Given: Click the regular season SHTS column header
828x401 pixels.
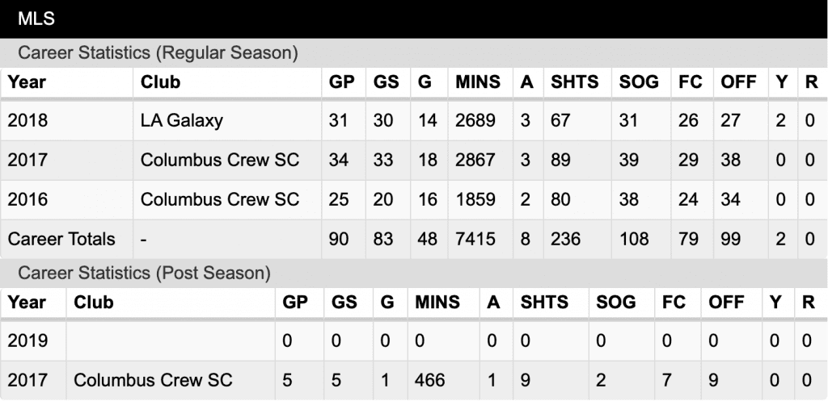Looking at the screenshot, I should coord(575,81).
